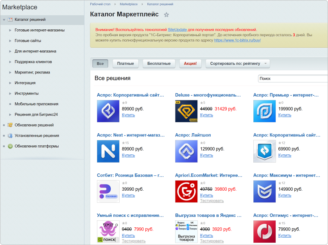Enable the Бесплатные filter
The image size is (328, 245).
pyautogui.click(x=159, y=64)
